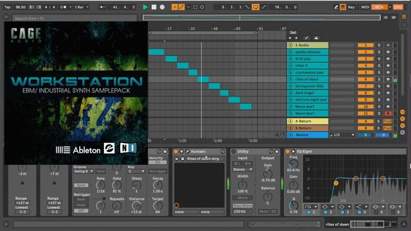This screenshot has height=231, width=411.
Task: Click the Capture MIDI icon
Action: 195,7
